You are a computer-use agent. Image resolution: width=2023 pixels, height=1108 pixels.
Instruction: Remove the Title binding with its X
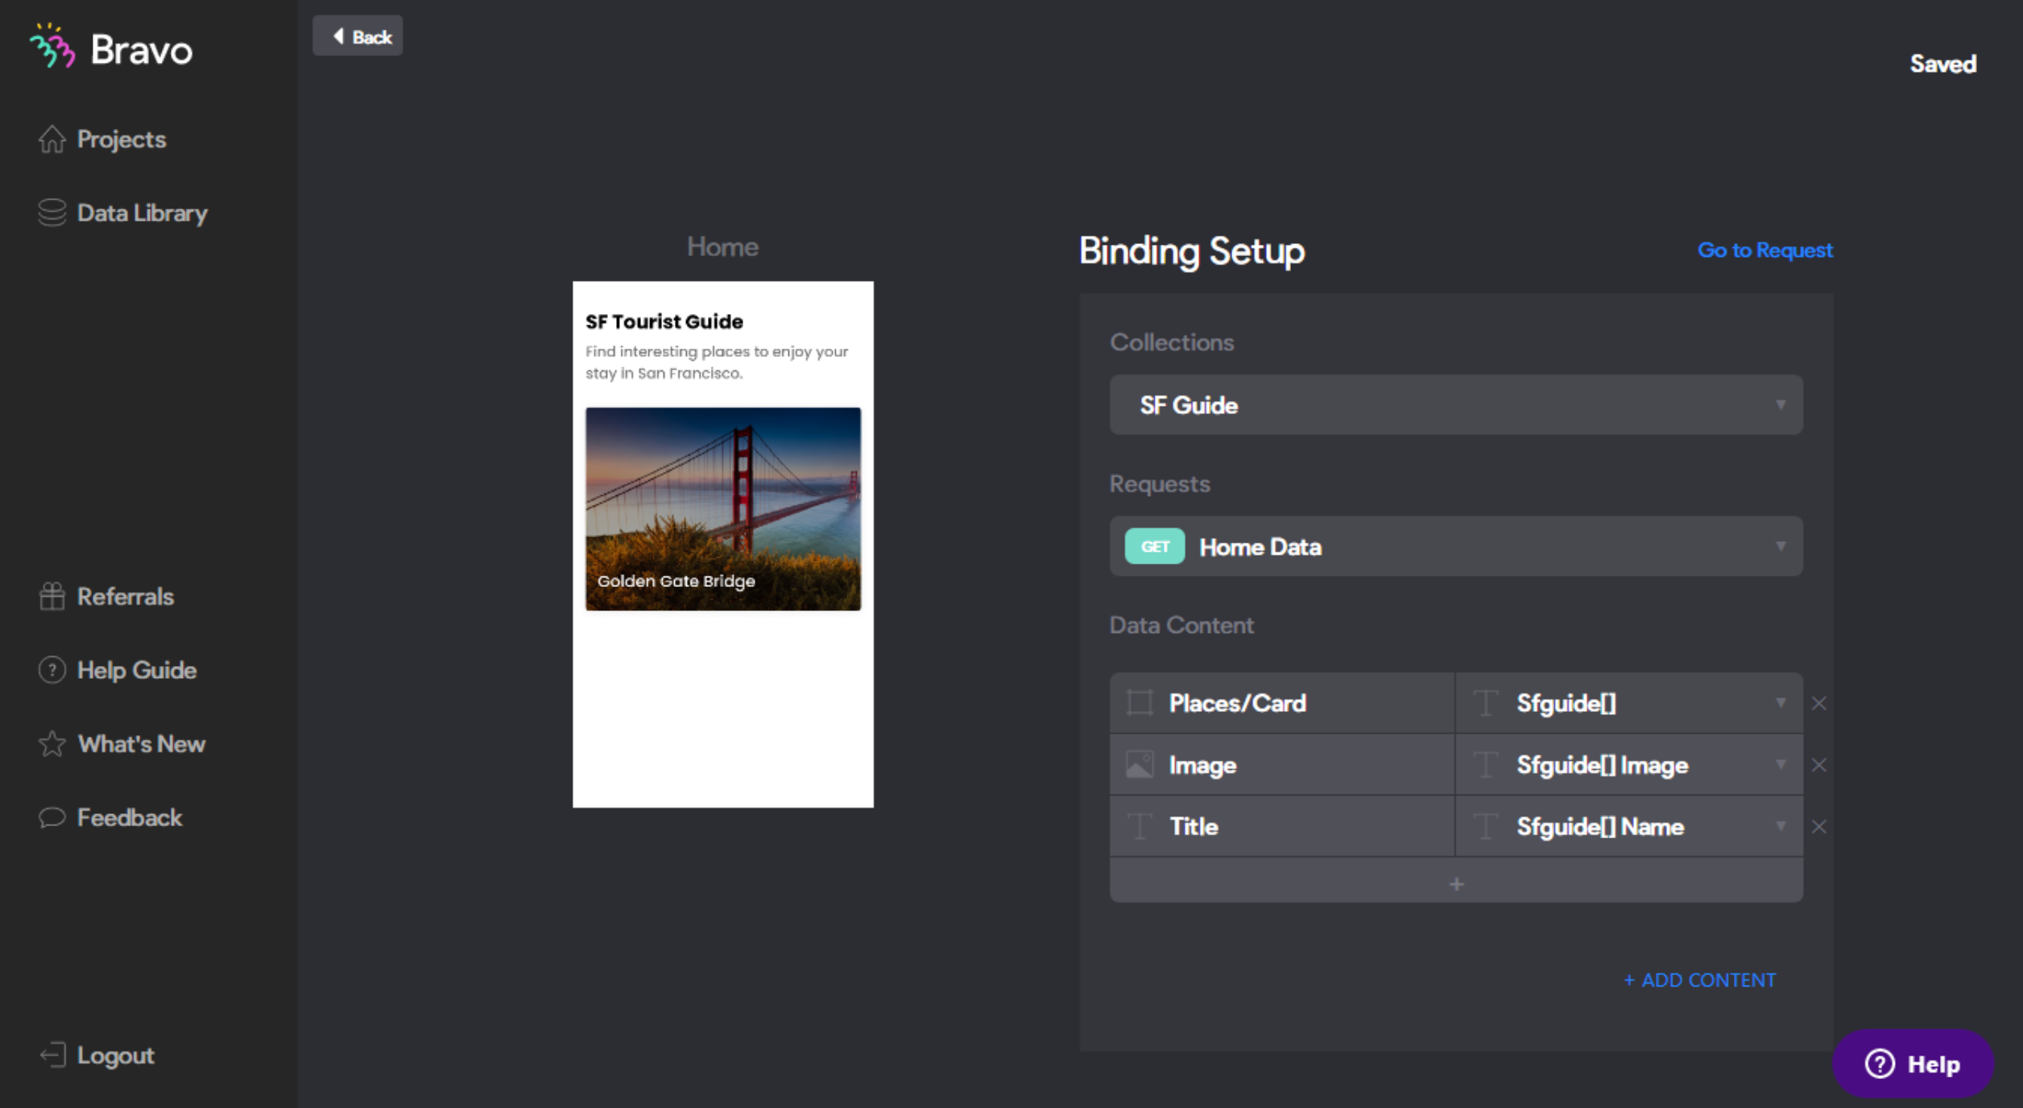point(1819,825)
